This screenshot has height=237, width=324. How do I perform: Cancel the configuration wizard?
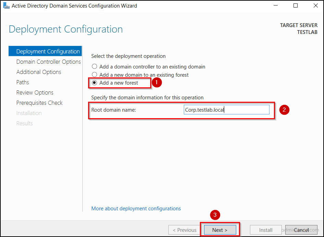301,230
